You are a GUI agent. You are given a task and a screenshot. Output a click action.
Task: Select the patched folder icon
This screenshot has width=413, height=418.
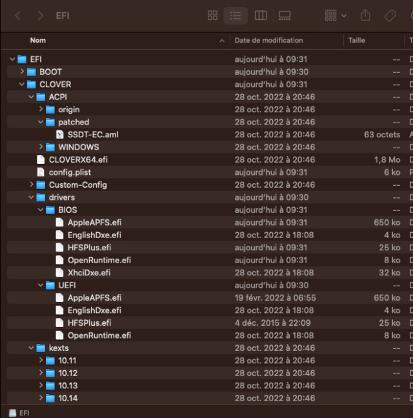(50, 122)
